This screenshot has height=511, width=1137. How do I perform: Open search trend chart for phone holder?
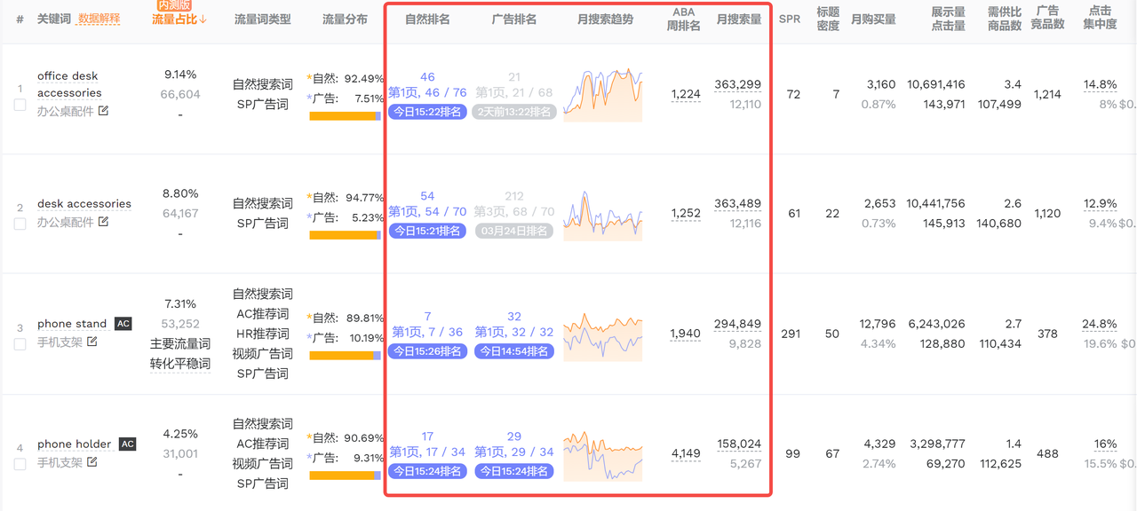click(x=603, y=455)
